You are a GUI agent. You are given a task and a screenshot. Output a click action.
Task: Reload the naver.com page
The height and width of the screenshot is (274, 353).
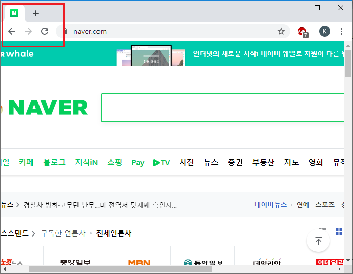pos(45,31)
